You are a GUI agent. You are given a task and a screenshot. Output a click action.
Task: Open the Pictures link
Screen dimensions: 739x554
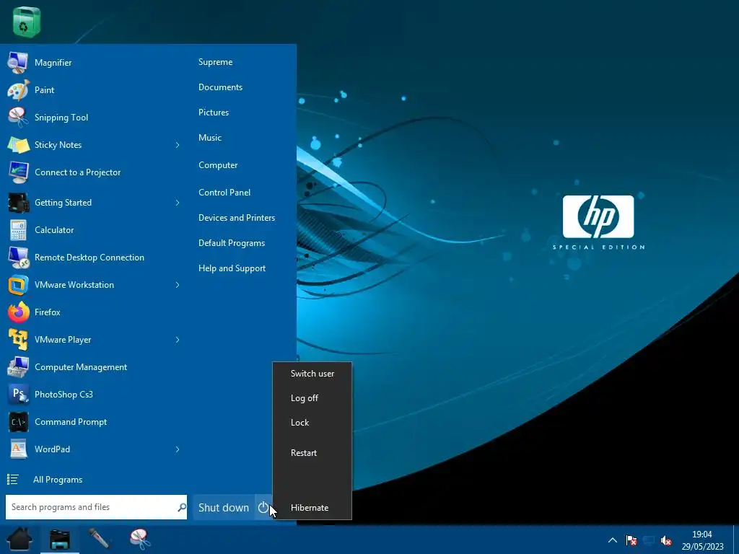click(214, 113)
